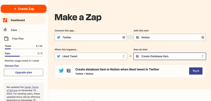211x101 pixels.
Task: Click the Try it button
Action: click(196, 71)
